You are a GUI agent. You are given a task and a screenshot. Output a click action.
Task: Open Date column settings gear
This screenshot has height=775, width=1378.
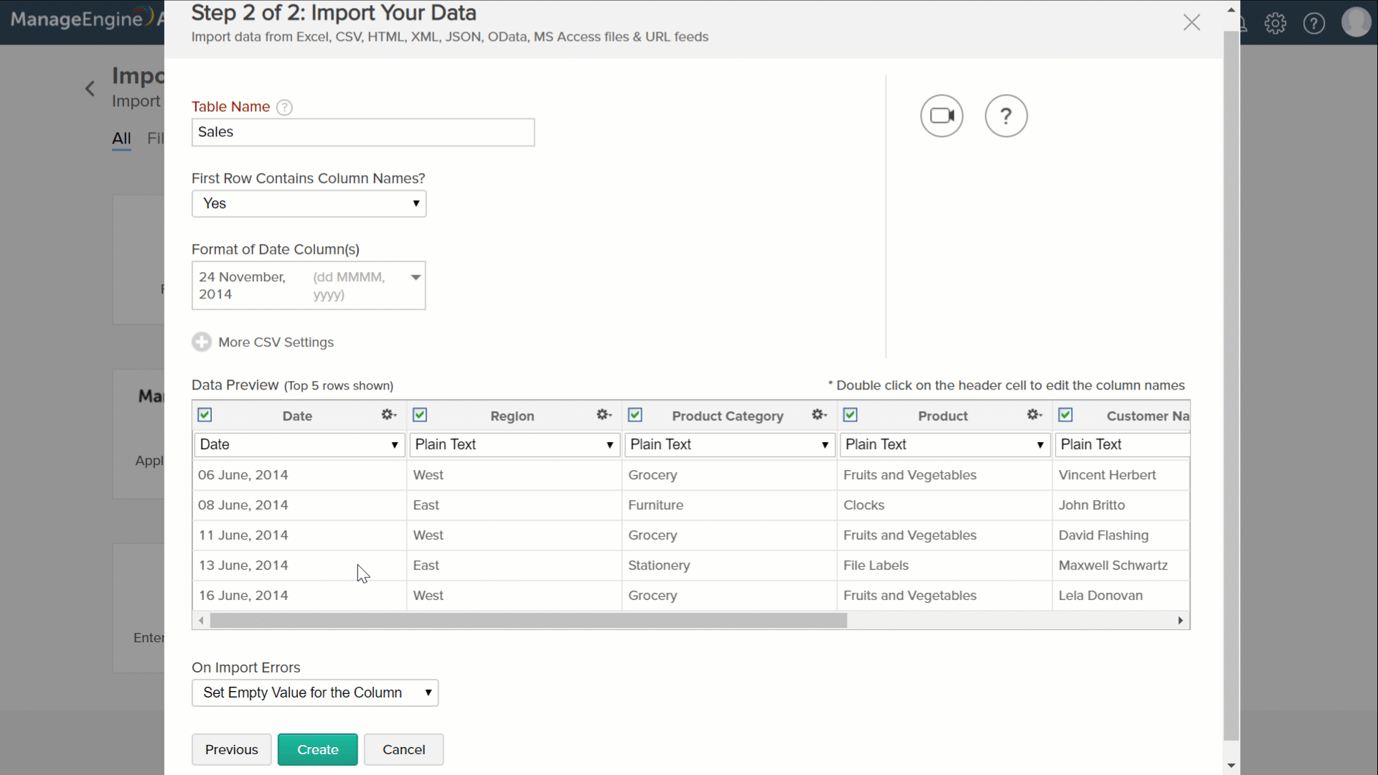coord(388,415)
